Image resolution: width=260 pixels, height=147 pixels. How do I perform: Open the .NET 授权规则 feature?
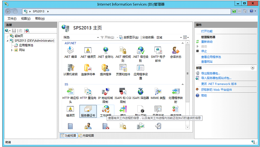(x=123, y=54)
